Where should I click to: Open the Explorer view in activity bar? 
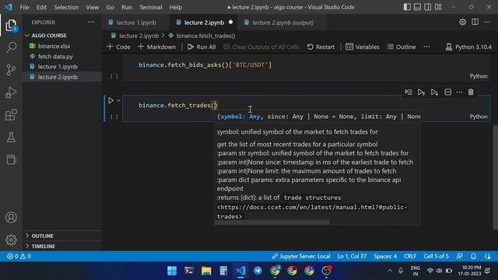[11, 26]
